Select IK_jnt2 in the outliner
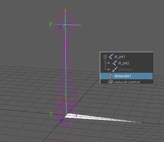The width and height of the screenshot is (164, 142). click(124, 63)
